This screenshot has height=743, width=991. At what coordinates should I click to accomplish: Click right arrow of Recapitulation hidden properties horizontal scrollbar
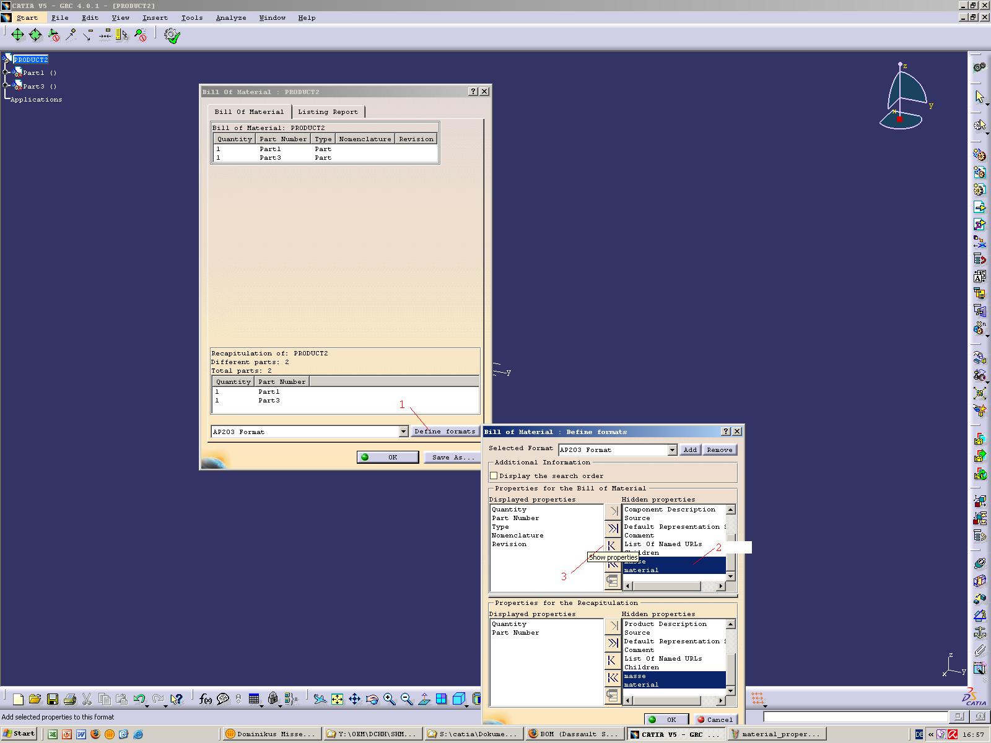click(721, 700)
